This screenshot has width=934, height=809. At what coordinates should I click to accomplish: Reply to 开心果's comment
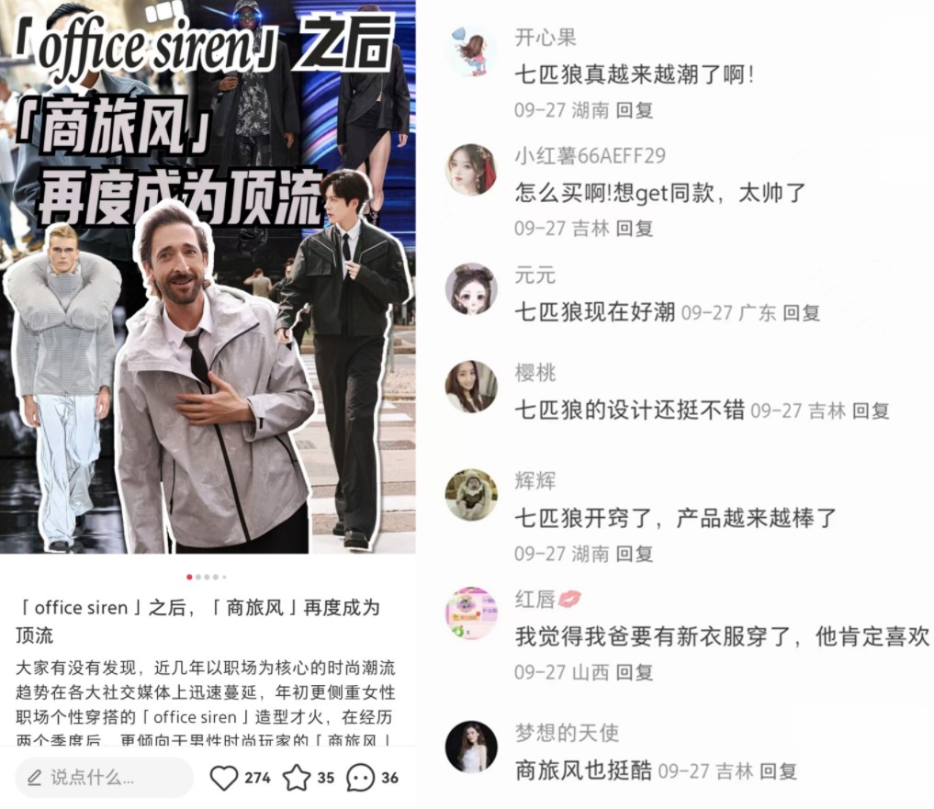click(x=635, y=110)
